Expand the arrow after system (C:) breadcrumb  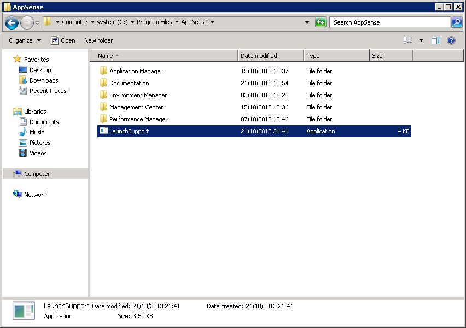click(x=132, y=22)
